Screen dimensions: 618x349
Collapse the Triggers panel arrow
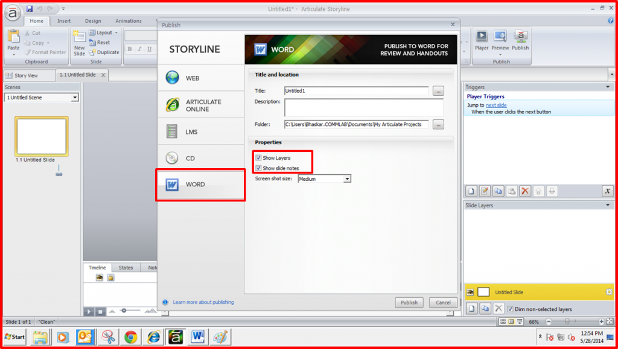(x=608, y=87)
